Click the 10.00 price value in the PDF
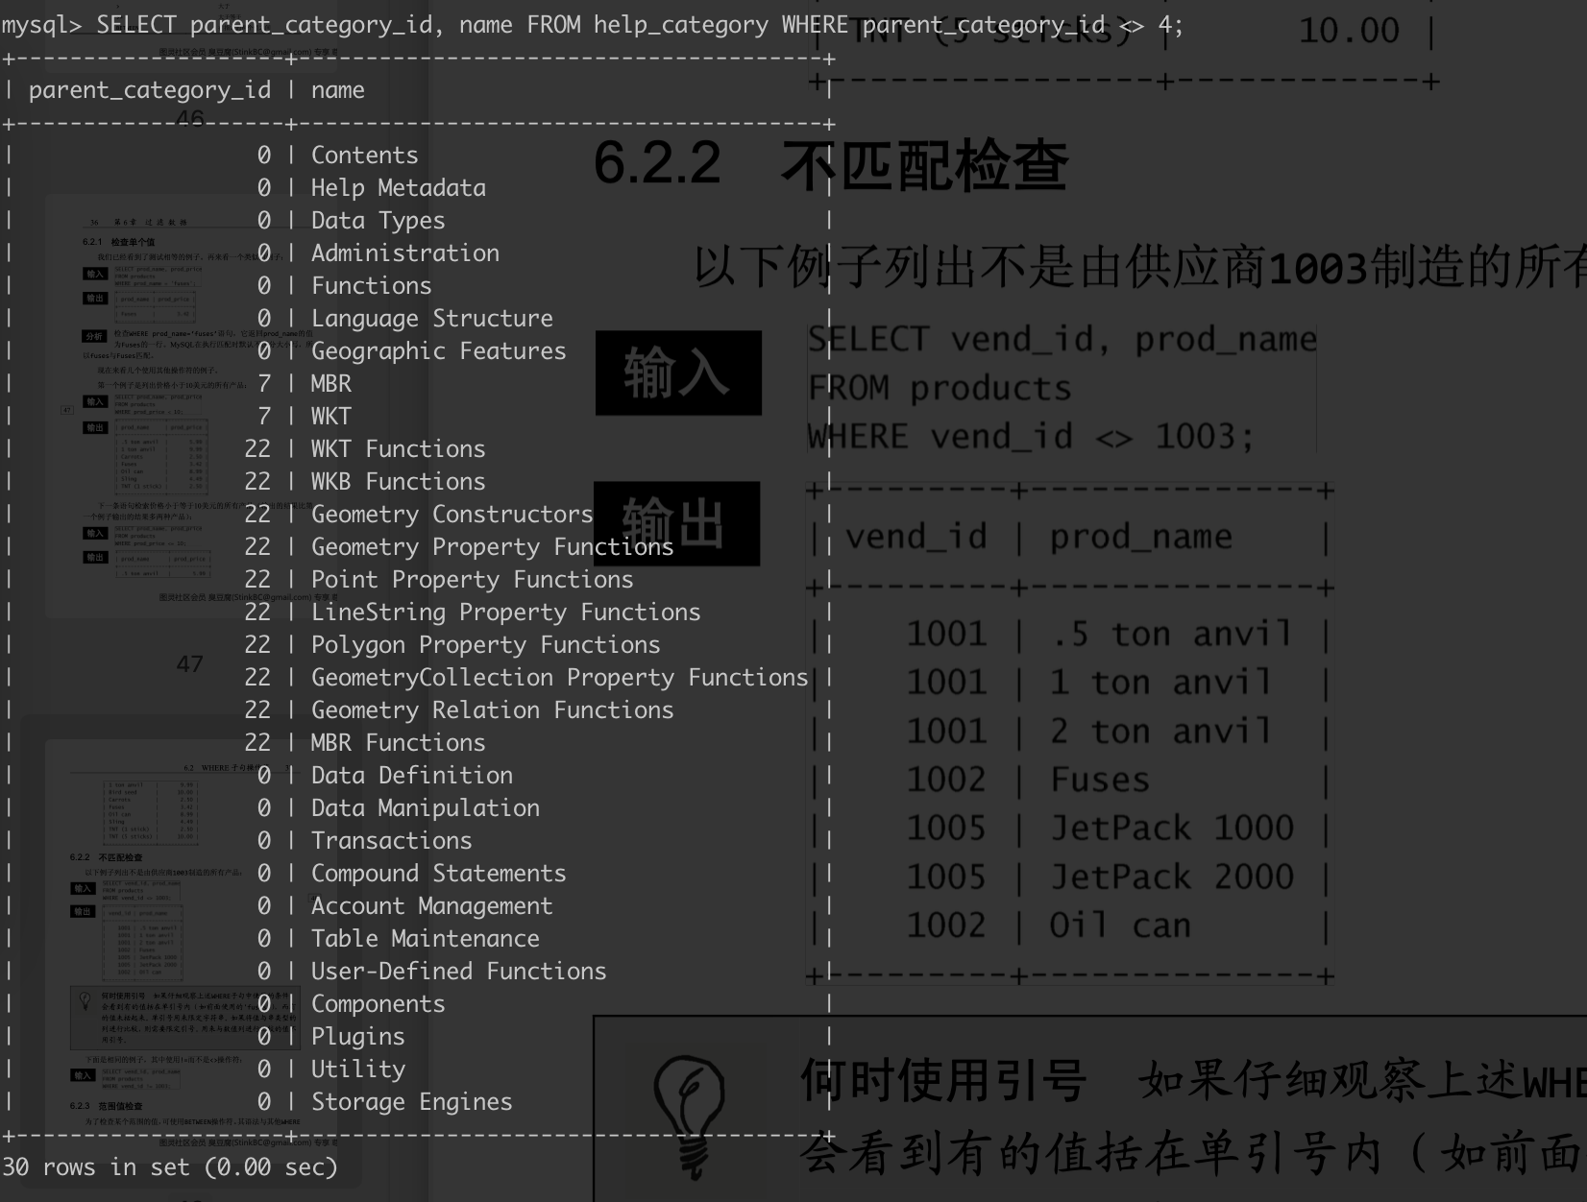 [1349, 31]
